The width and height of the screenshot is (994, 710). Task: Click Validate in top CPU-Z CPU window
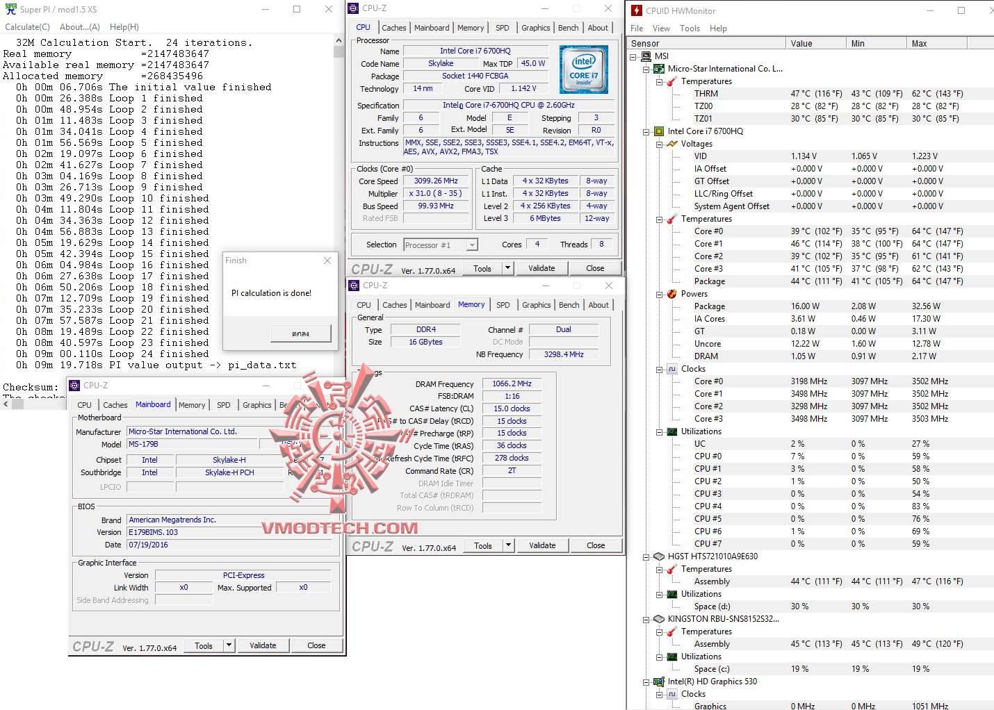point(541,268)
